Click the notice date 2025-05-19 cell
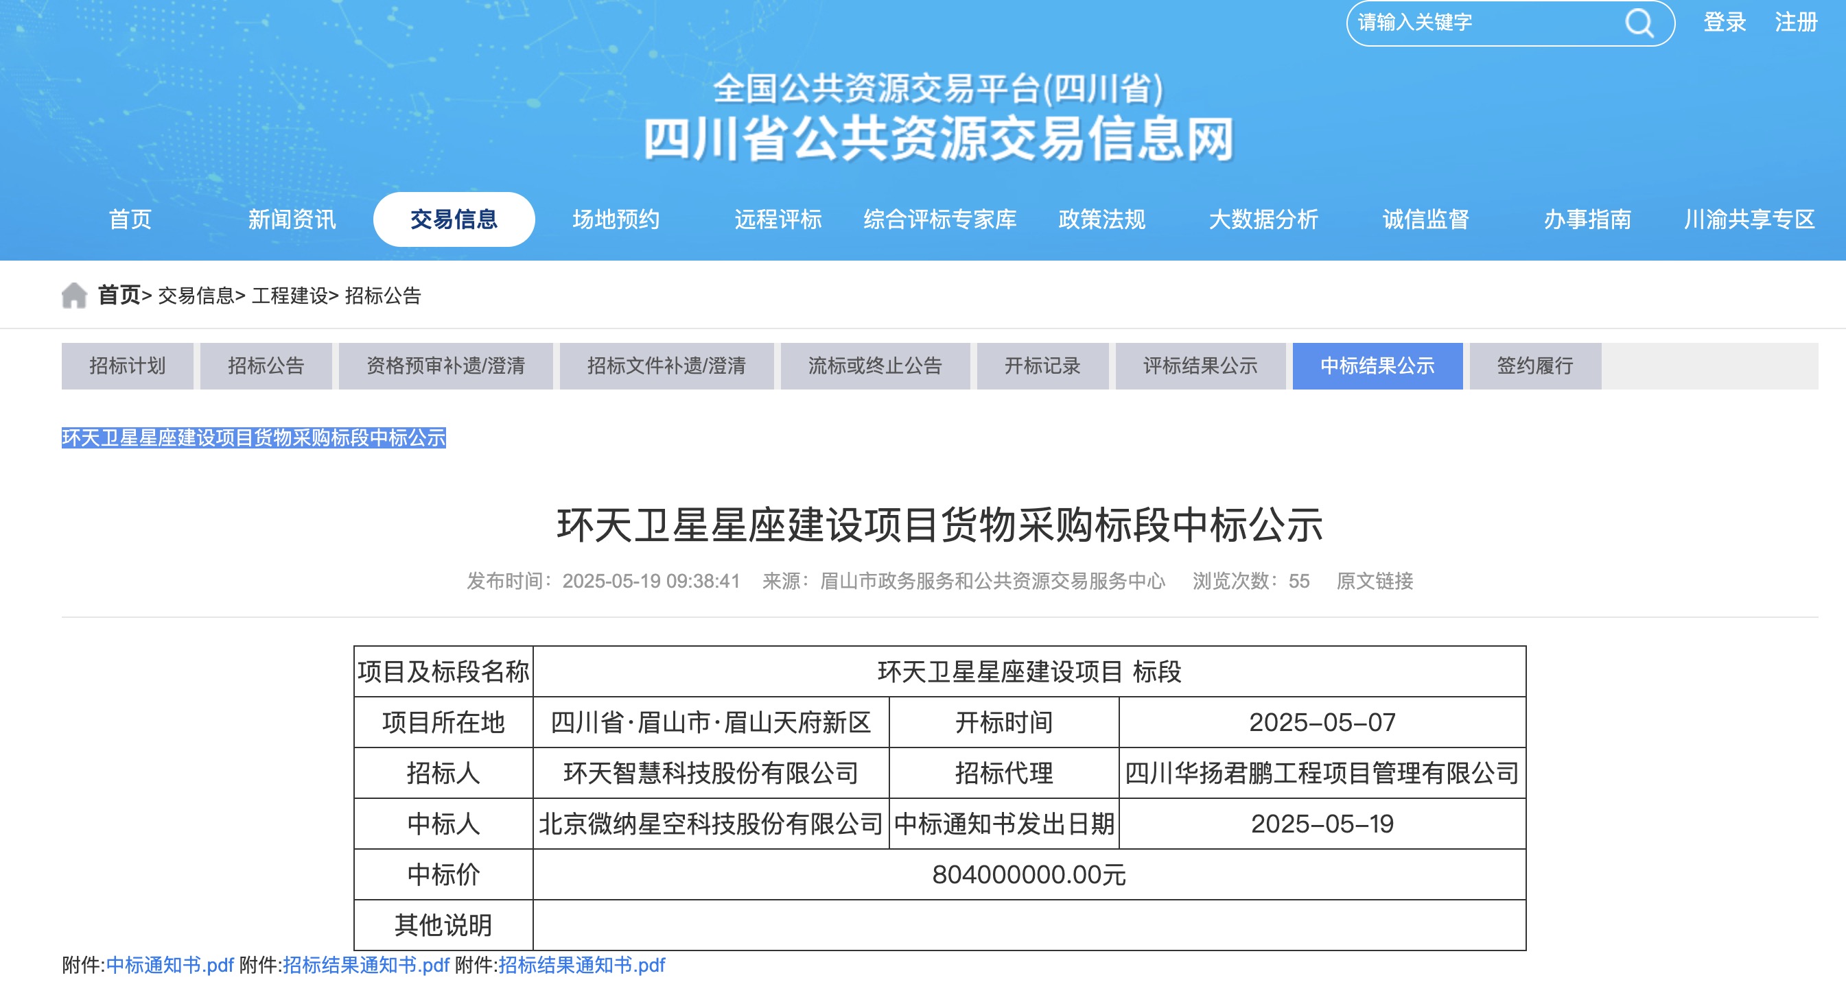Viewport: 1846px width, 993px height. [1322, 824]
